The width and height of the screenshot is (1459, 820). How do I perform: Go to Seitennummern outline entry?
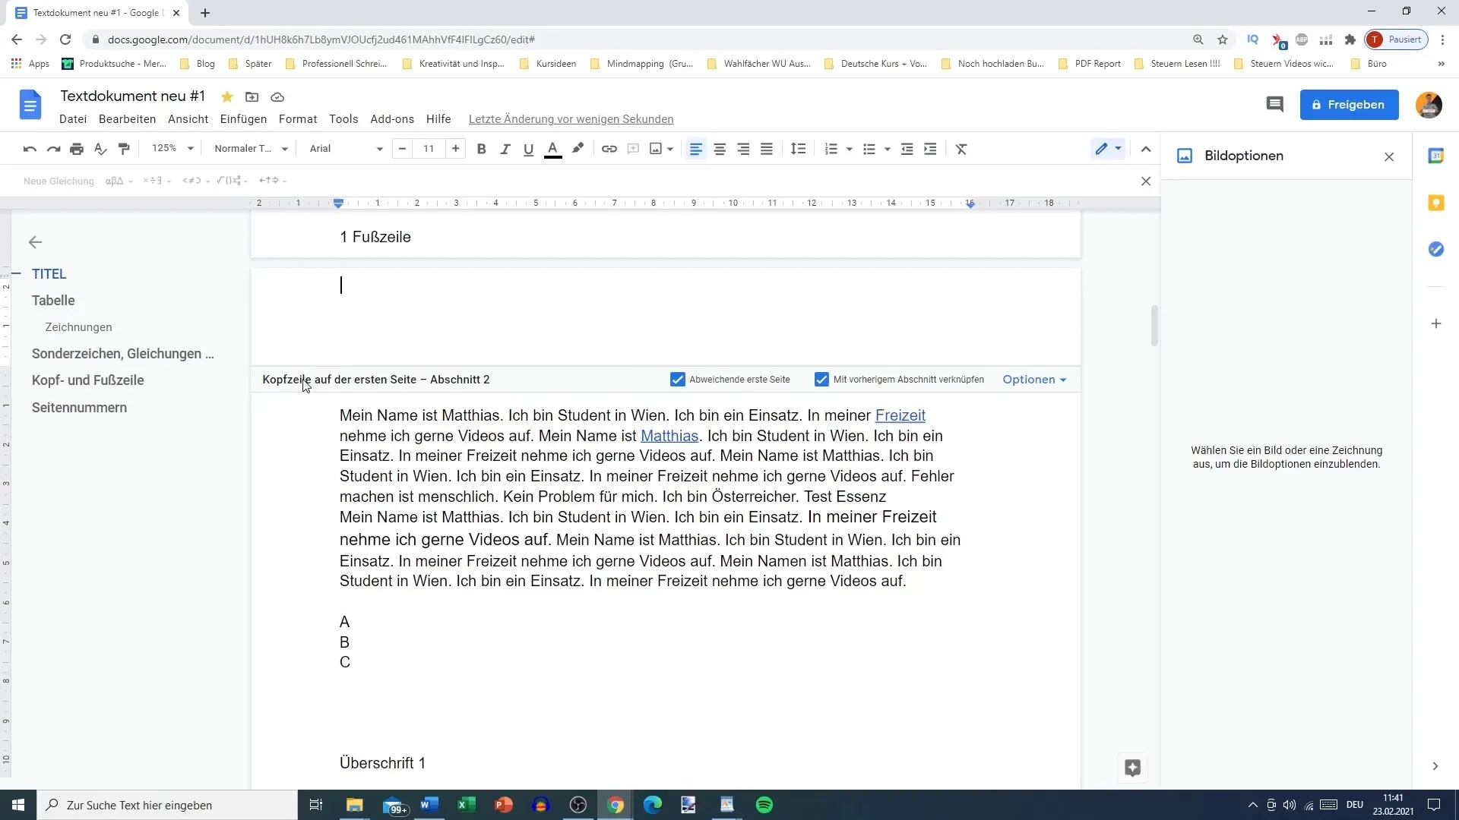[79, 408]
